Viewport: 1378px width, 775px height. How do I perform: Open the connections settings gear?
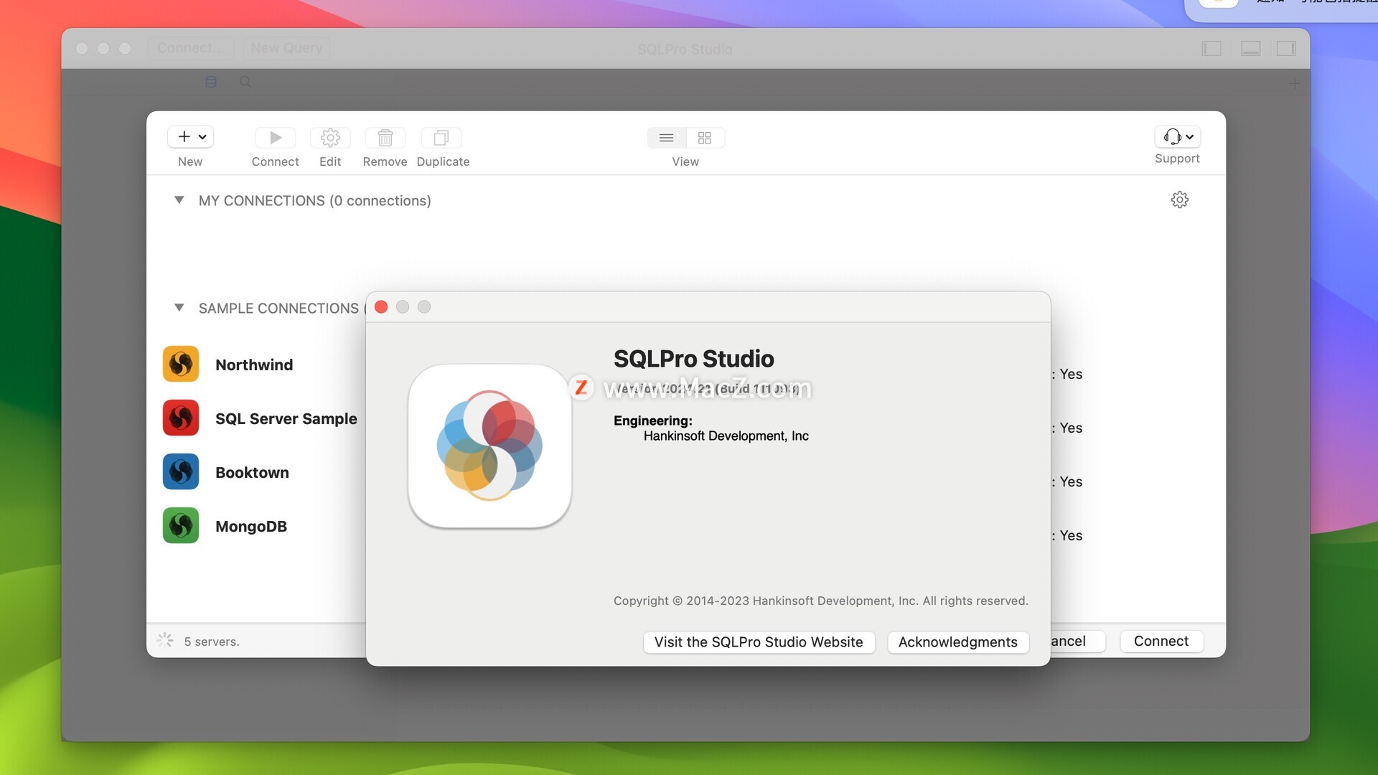(x=1179, y=200)
